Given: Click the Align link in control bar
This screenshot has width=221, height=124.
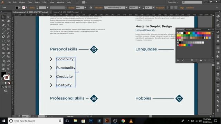Looking at the screenshot, I should [182, 8].
